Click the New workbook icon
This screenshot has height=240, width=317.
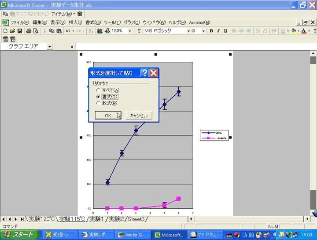click(x=5, y=31)
